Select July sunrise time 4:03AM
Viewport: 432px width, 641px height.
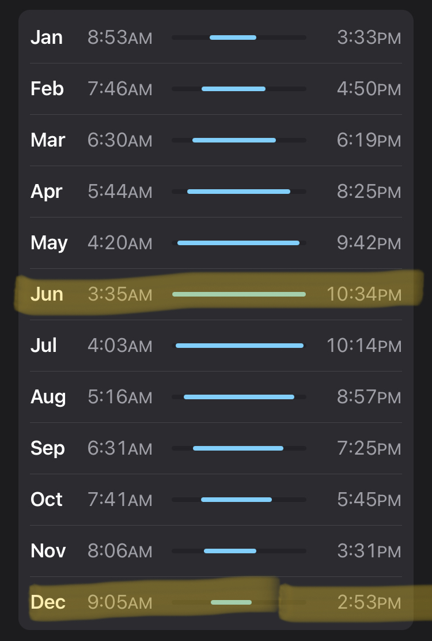tap(120, 346)
